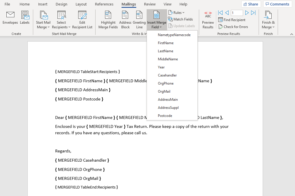Click the Share button
The width and height of the screenshot is (295, 196).
point(251,4)
